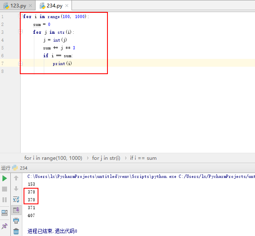Screen dimensions: 255x236
Task: Click the green Rerun button
Action: (x=5, y=178)
